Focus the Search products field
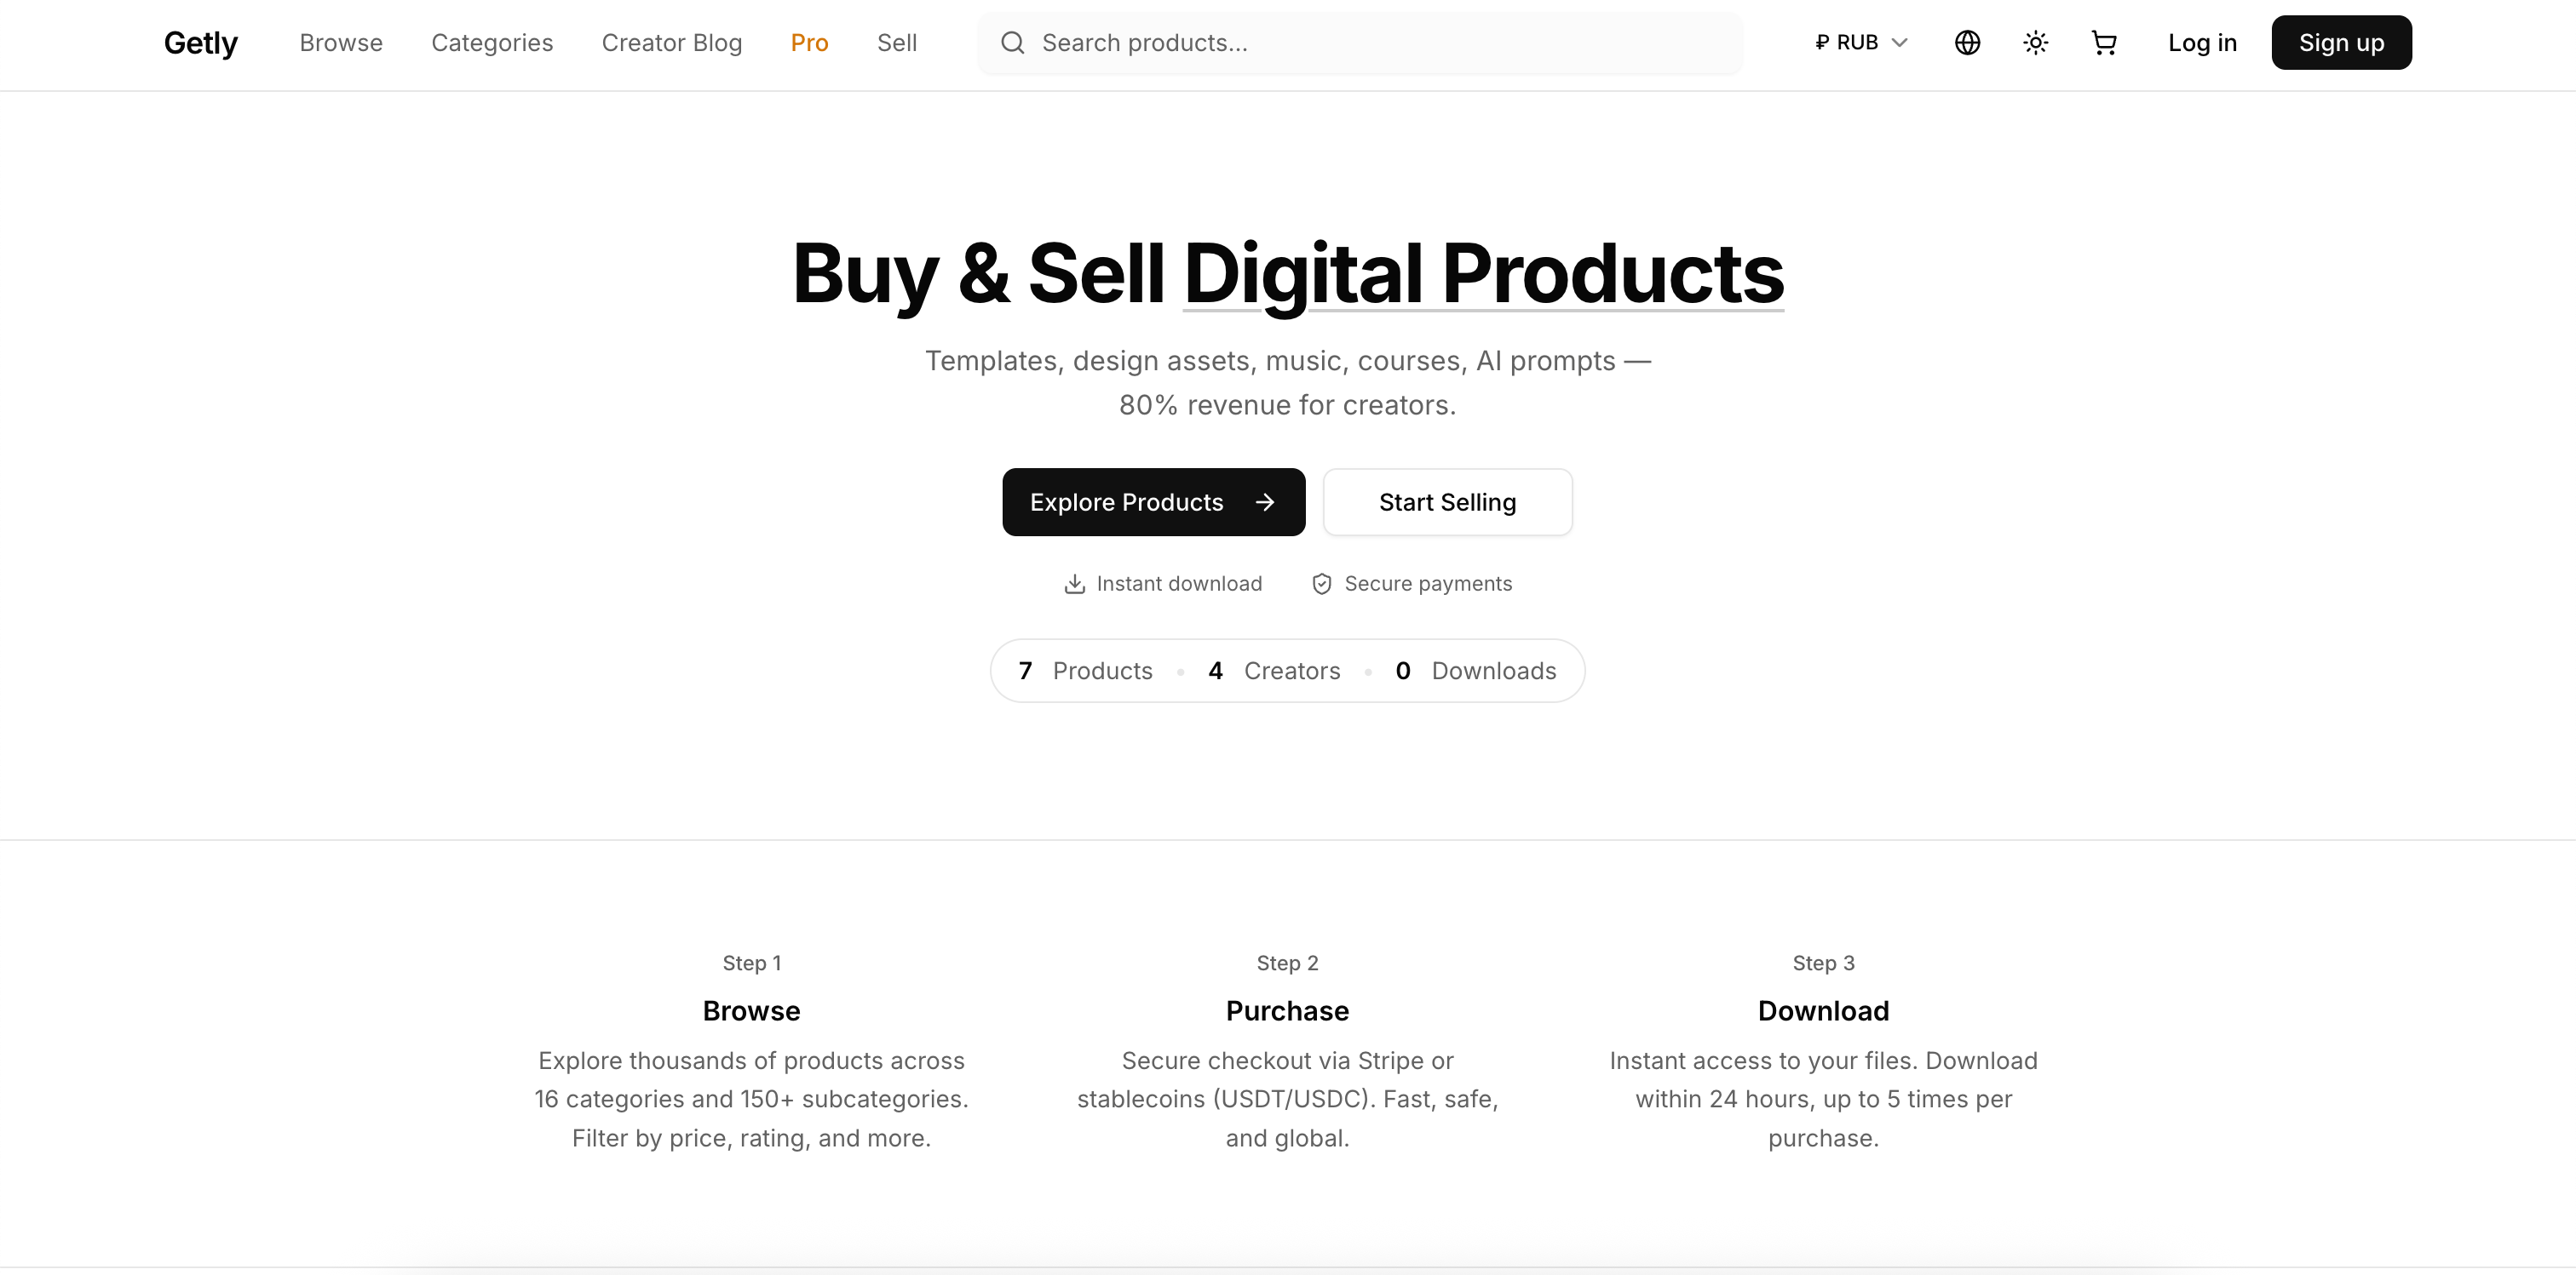Viewport: 2576px width, 1275px height. click(x=1380, y=43)
